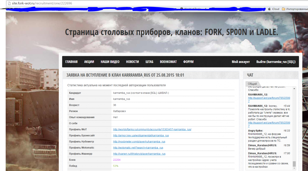308x171 pixels.
Task: Click the site title about FORK, SP00N и LADLE
Action: coord(171,32)
